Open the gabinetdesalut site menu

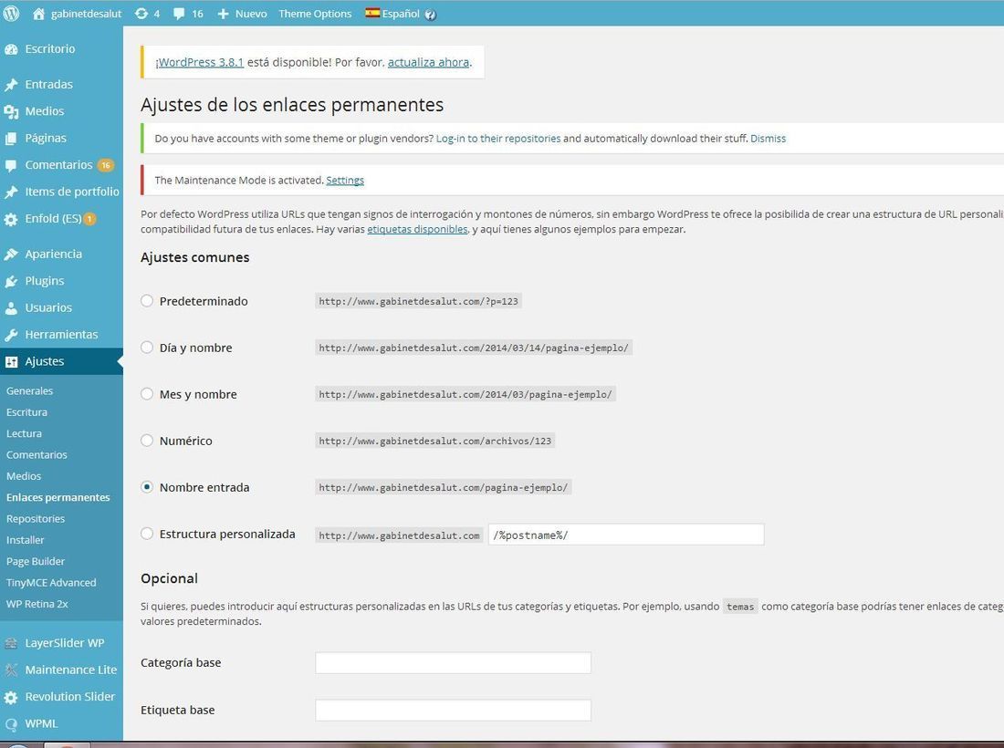pos(87,14)
